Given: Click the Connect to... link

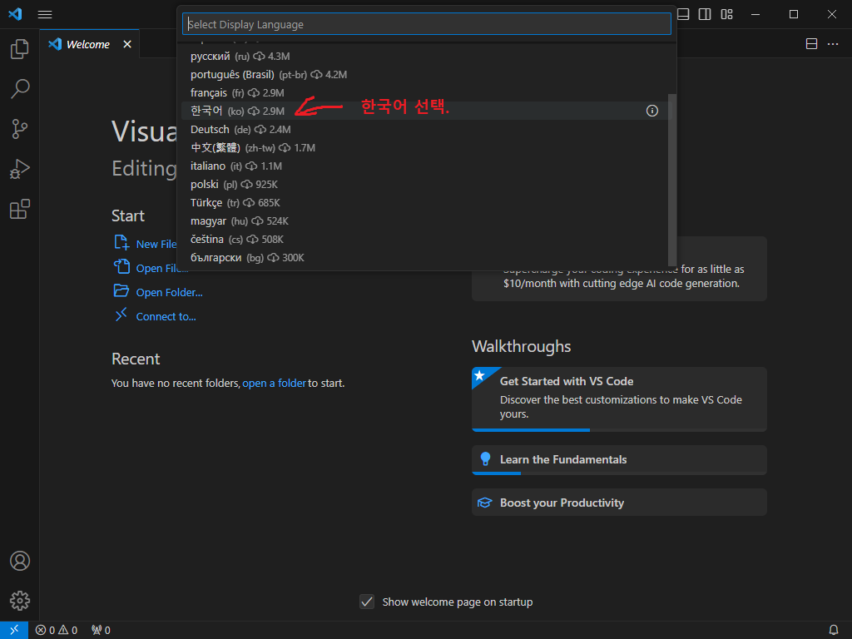Looking at the screenshot, I should tap(166, 316).
